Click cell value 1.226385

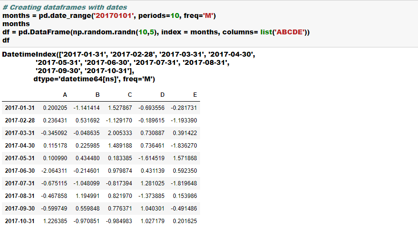click(55, 221)
